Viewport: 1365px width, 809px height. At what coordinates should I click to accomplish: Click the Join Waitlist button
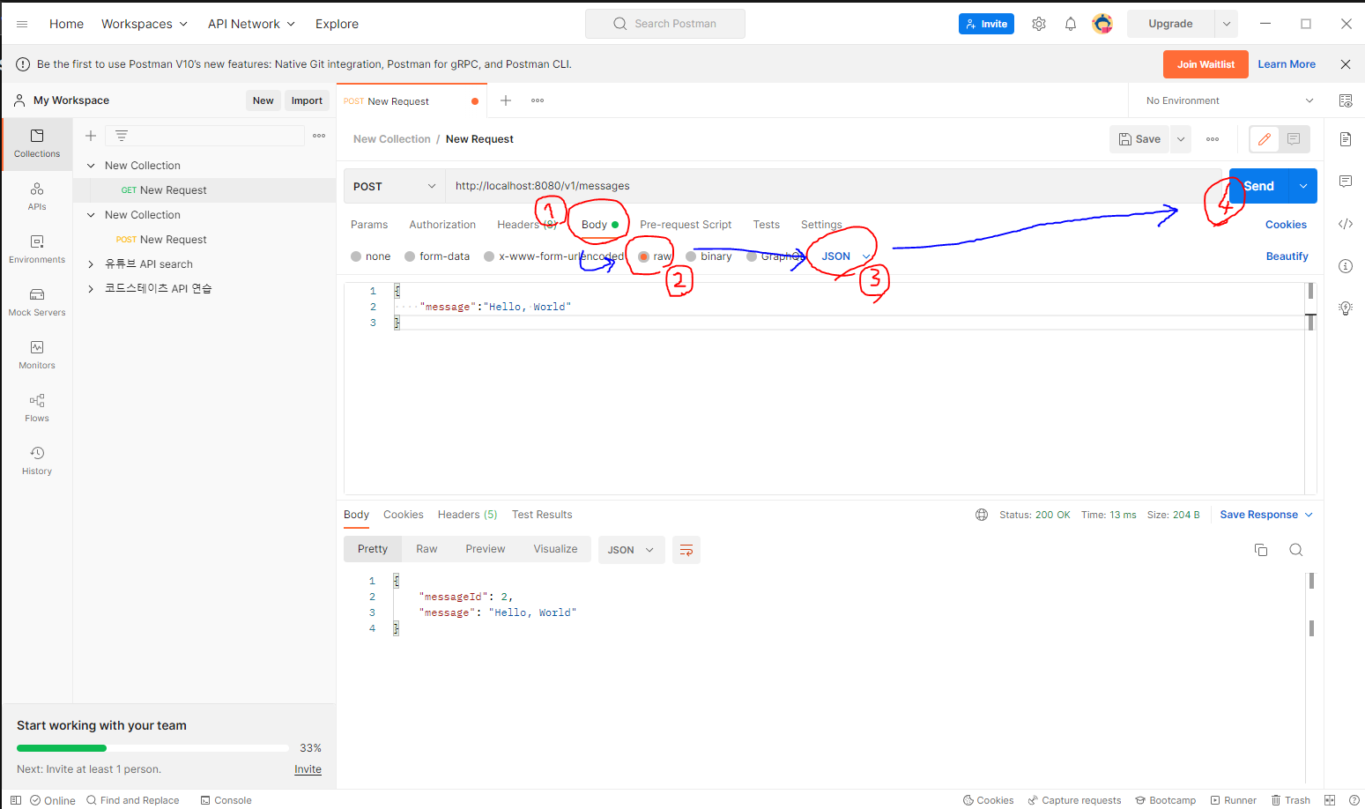[x=1206, y=64]
